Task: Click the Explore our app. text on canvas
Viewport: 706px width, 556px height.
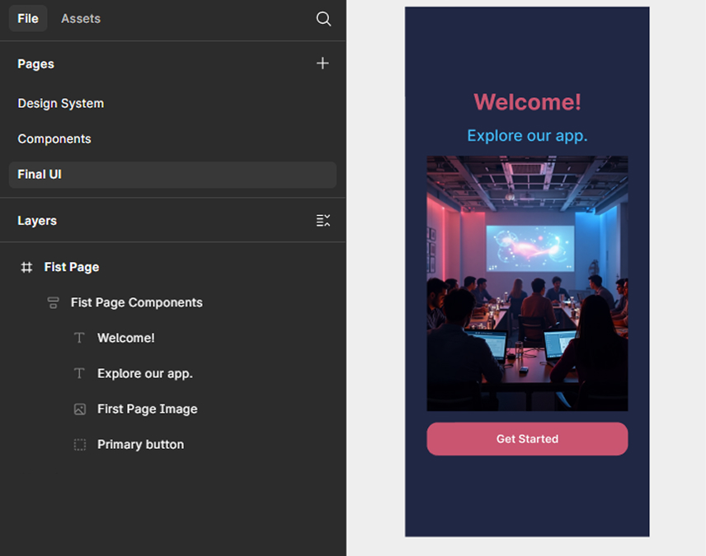Action: [x=527, y=135]
